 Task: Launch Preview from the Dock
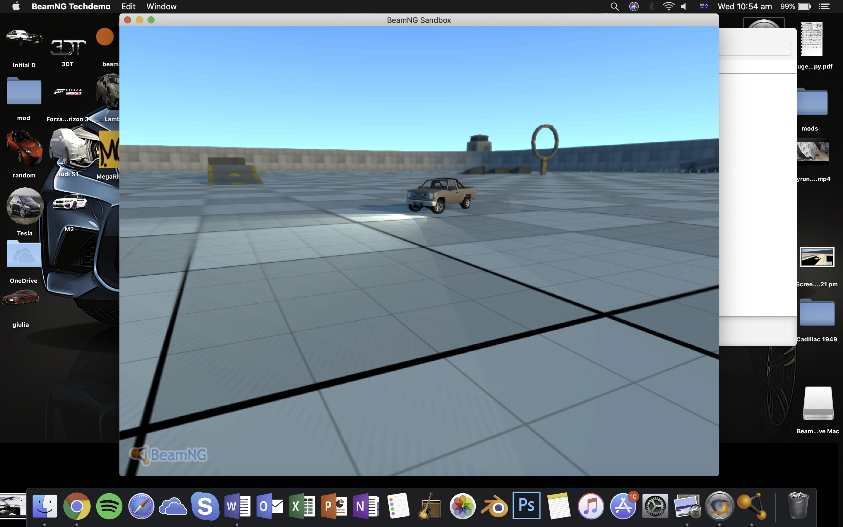[687, 506]
